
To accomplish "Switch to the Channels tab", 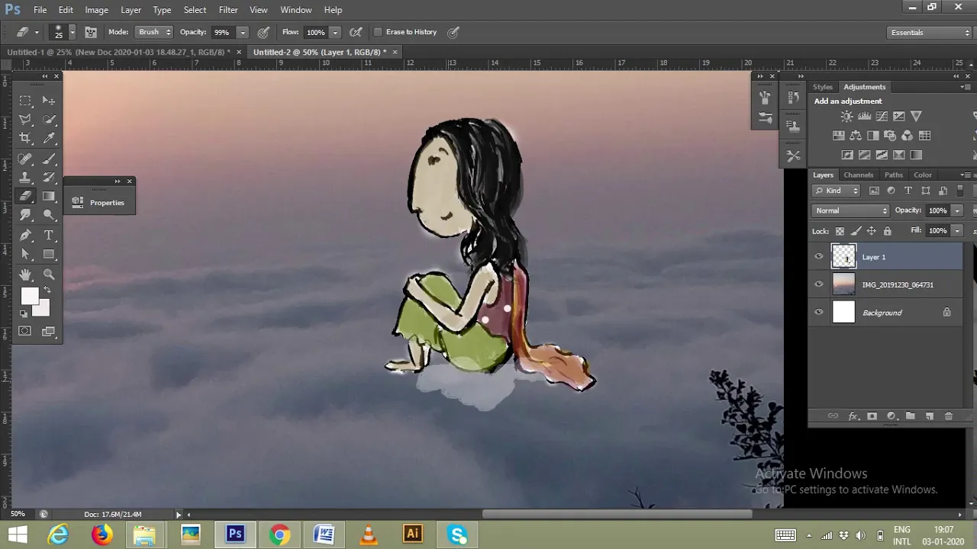I will click(x=858, y=175).
